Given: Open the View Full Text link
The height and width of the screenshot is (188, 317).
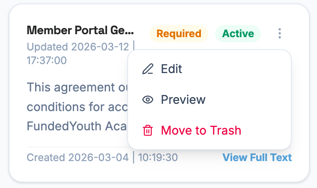Looking at the screenshot, I should point(257,157).
